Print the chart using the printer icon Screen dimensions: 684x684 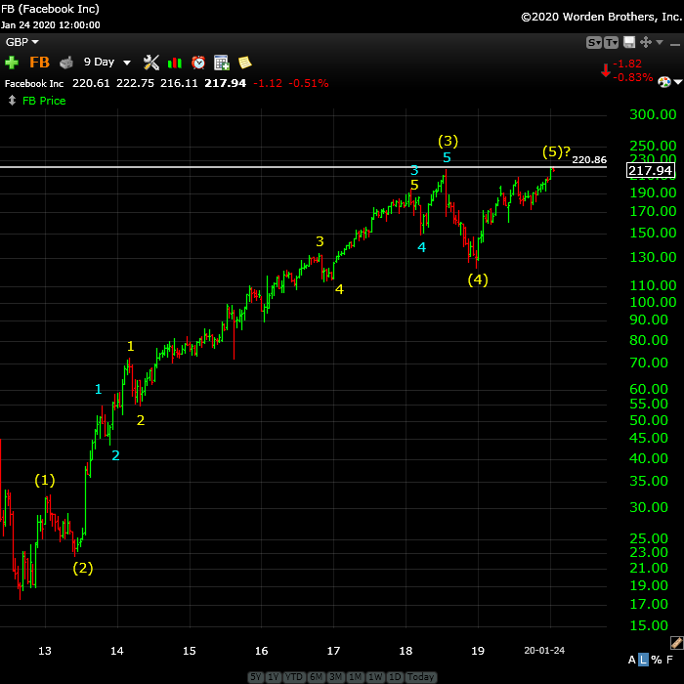coord(66,63)
